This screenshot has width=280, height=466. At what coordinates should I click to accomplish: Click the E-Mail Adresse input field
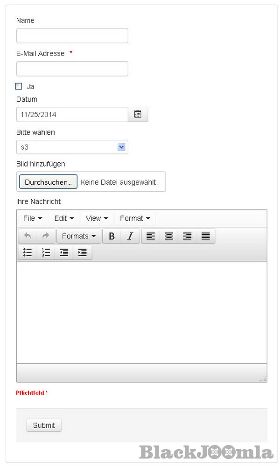(72, 69)
